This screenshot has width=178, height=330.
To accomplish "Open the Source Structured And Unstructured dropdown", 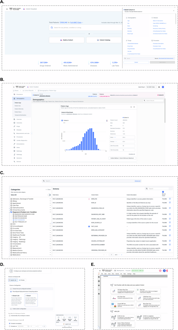I will tap(167, 59).
